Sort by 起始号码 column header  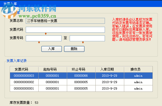coord(53,69)
